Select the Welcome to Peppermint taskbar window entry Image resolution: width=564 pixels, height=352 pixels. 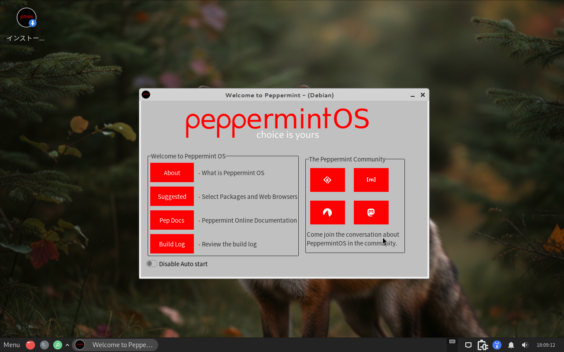tap(115, 345)
